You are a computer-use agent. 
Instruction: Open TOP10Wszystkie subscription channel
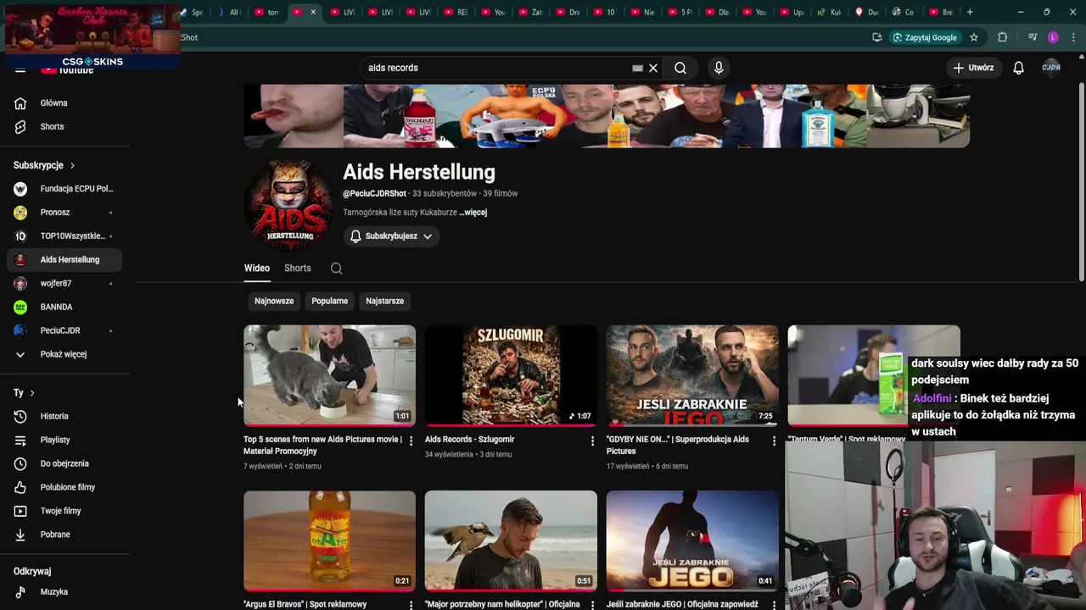pos(64,236)
